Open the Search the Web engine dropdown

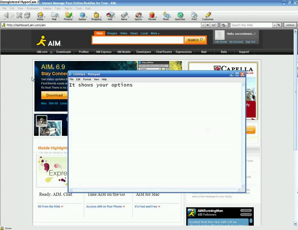pyautogui.click(x=274, y=25)
